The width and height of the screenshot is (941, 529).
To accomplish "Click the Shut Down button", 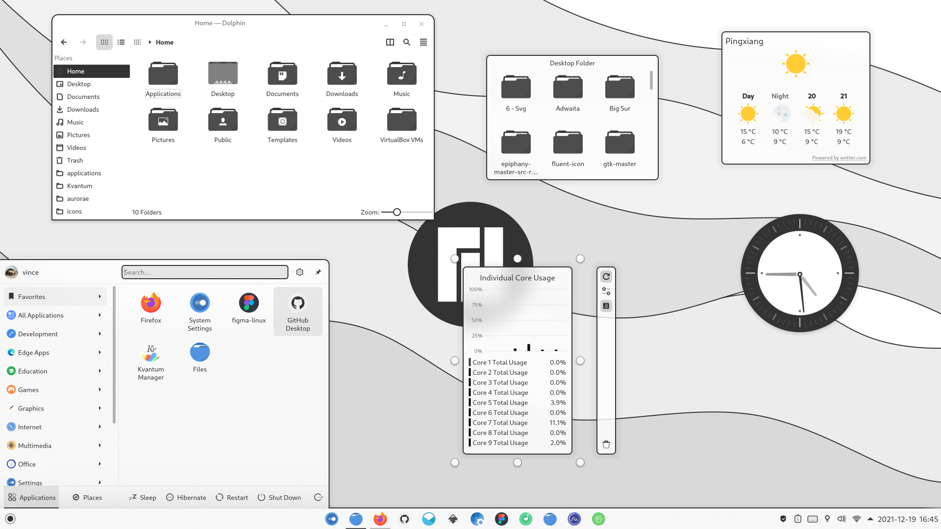I will (279, 498).
